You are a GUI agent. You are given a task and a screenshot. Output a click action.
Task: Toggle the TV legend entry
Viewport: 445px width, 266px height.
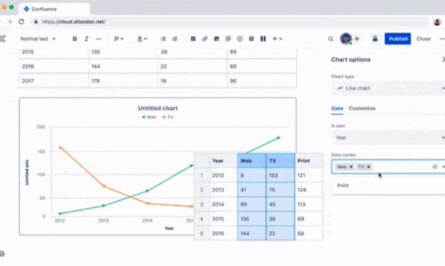coord(167,117)
